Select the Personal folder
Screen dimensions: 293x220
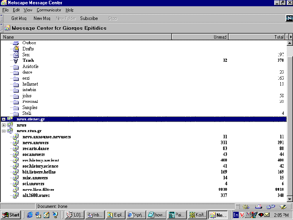144,102
